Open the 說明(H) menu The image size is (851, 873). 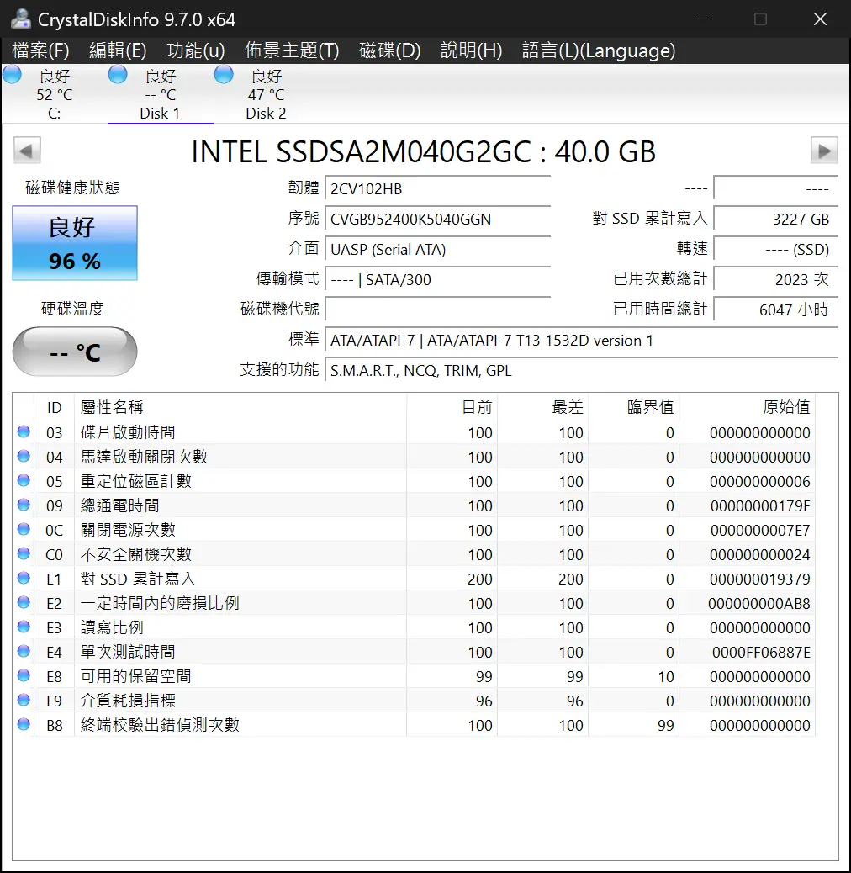(472, 50)
